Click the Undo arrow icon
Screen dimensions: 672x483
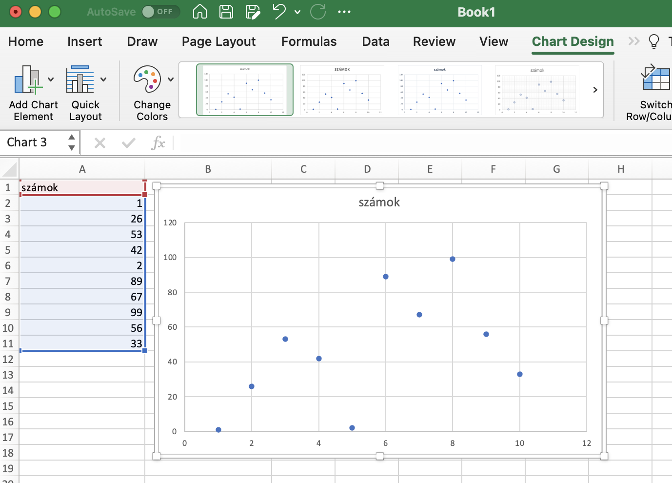[x=279, y=12]
